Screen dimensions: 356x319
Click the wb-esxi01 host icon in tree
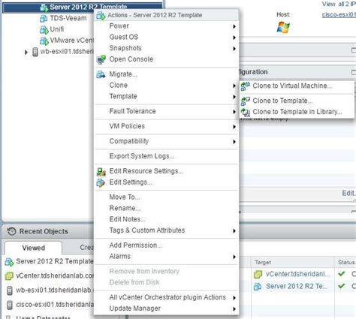(35, 52)
